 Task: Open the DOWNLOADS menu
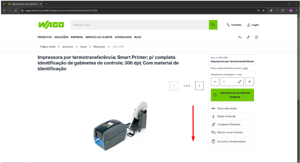coord(123,37)
